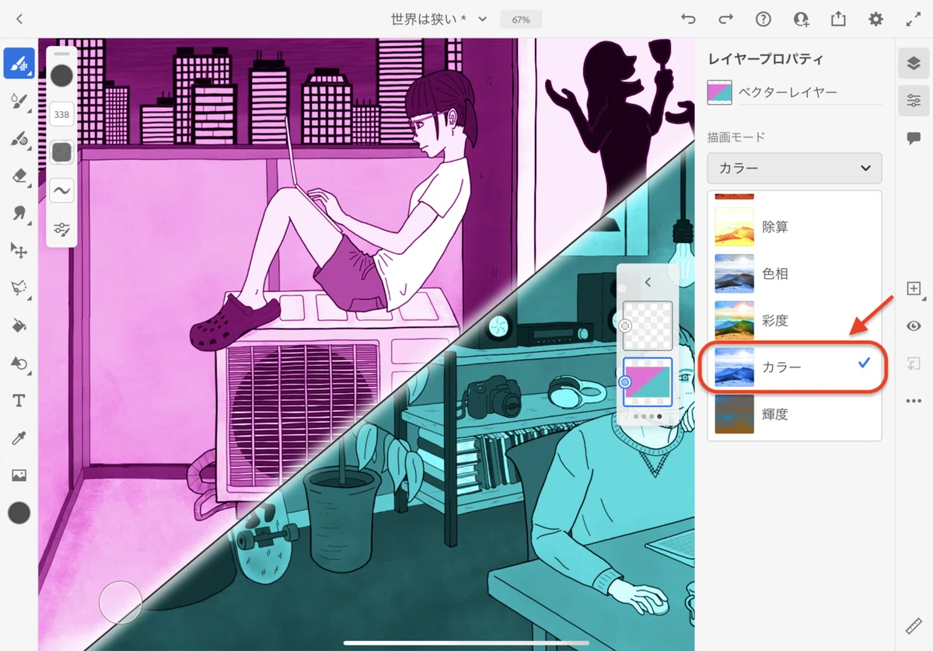Open the Help question mark
933x651 pixels.
coord(764,19)
